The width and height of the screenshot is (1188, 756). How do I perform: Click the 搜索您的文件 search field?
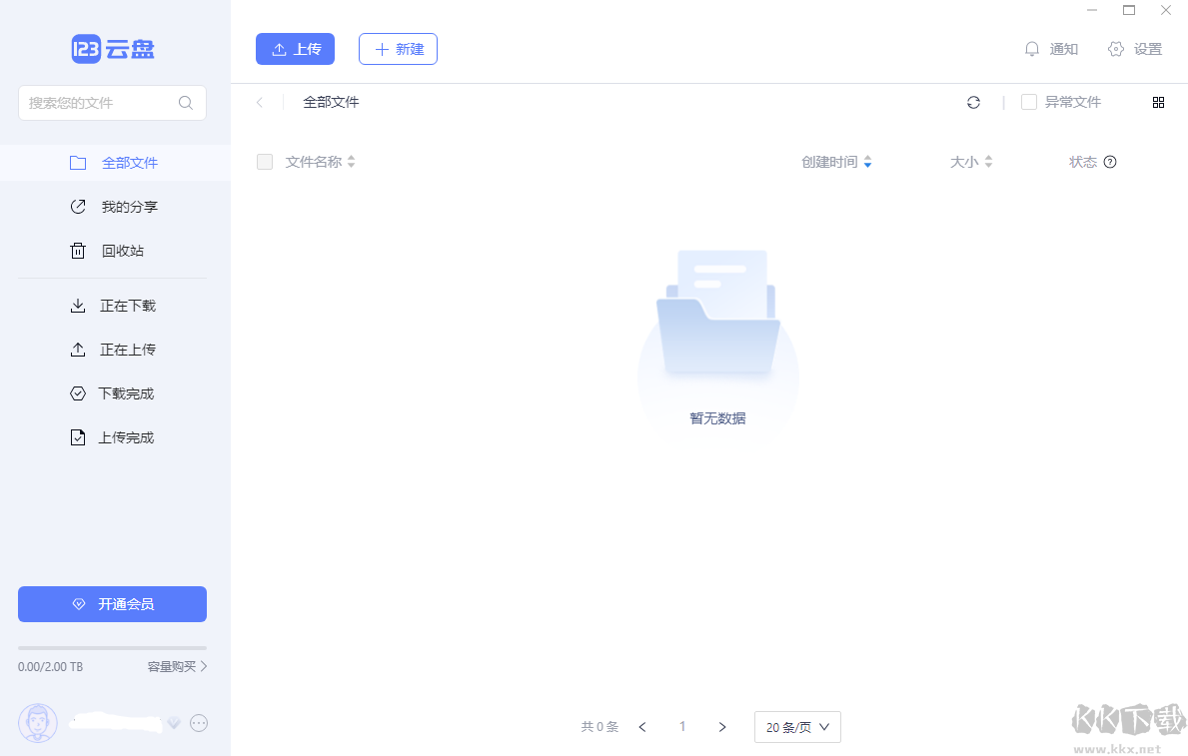pos(100,103)
